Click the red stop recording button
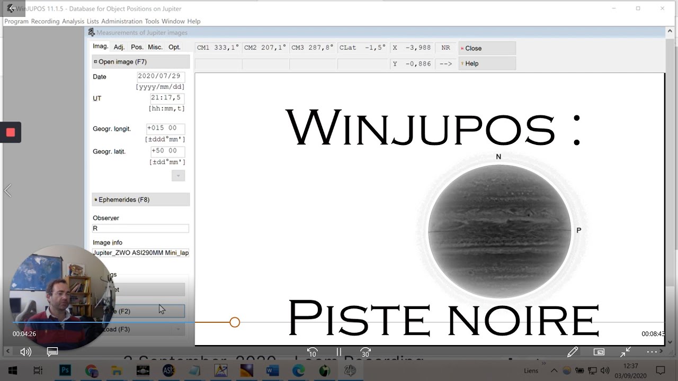 pos(10,132)
